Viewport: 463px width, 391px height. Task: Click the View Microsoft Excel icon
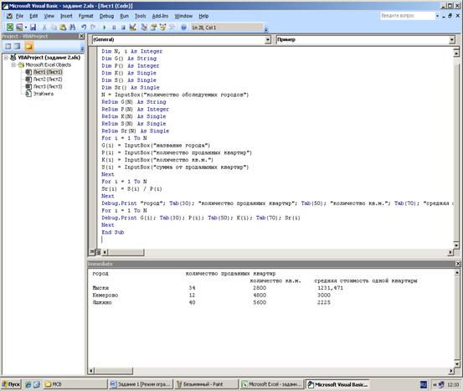point(10,28)
